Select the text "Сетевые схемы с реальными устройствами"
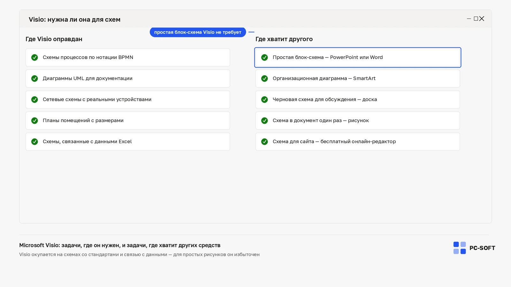Screen dimensions: 511x287 tap(97, 99)
